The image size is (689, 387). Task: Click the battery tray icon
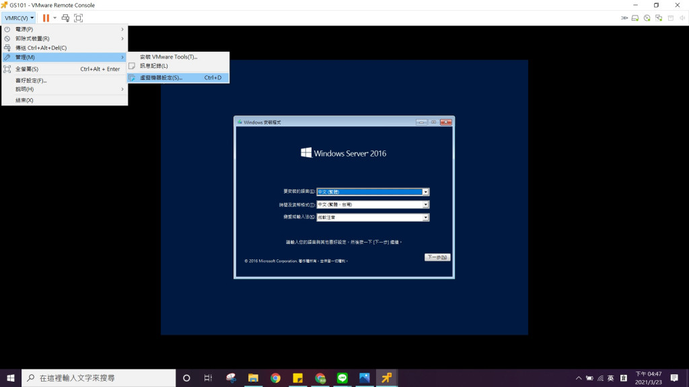pos(589,378)
